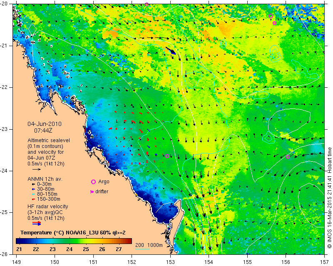Click the Argo float marker near 153E, -23.6

(x=167, y=156)
